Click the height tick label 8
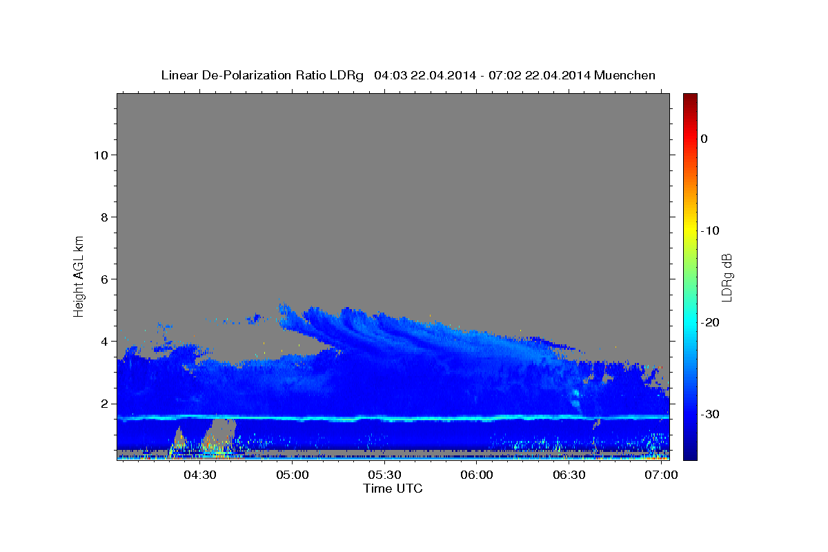828x552 pixels. point(103,217)
